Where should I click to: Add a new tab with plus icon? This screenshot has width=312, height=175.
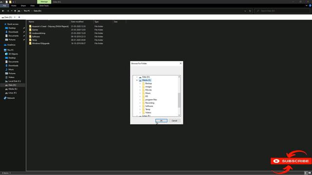[19, 17]
